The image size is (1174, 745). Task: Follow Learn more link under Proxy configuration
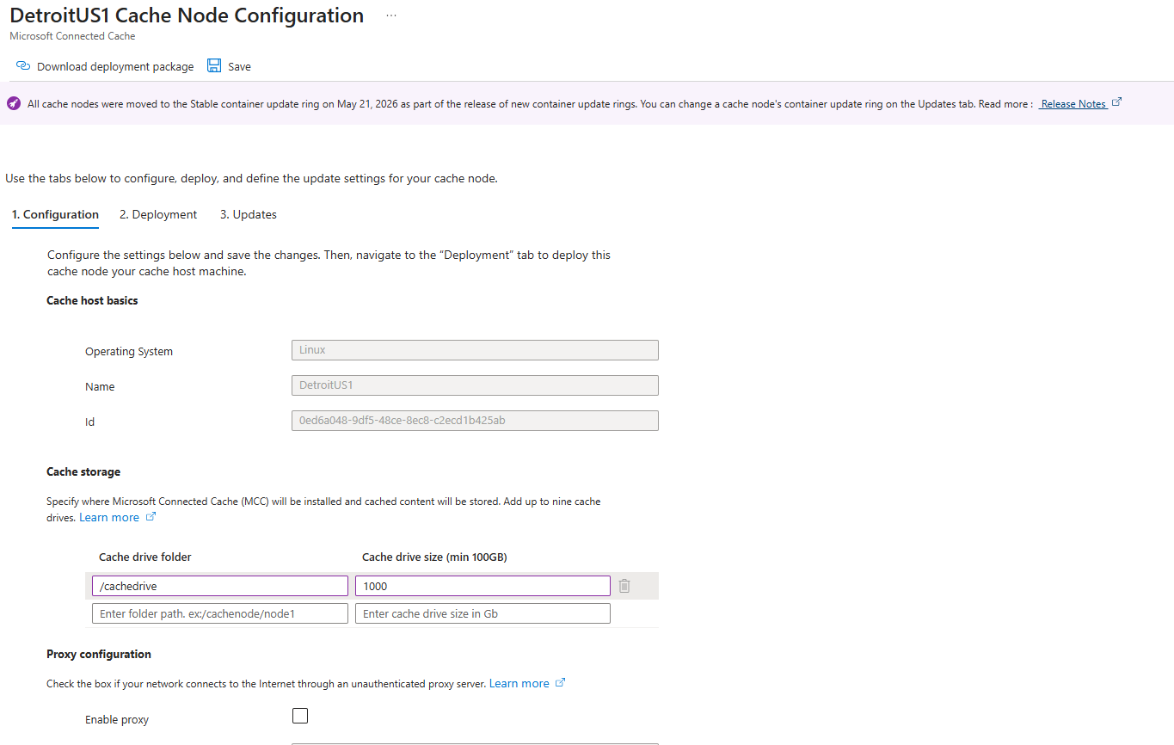(519, 683)
